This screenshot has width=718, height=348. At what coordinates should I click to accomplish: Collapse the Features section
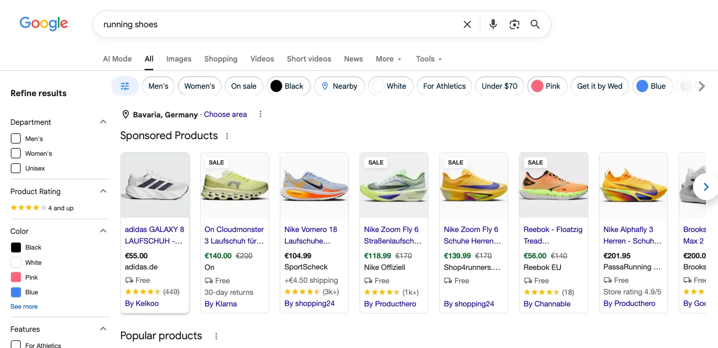point(103,329)
